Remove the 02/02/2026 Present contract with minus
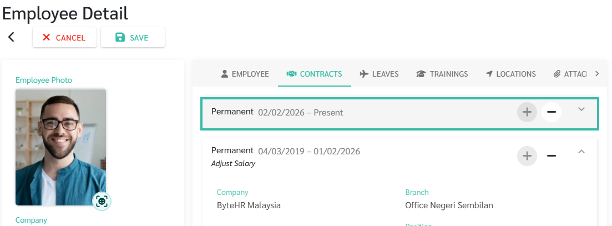Image resolution: width=612 pixels, height=226 pixels. (x=551, y=112)
